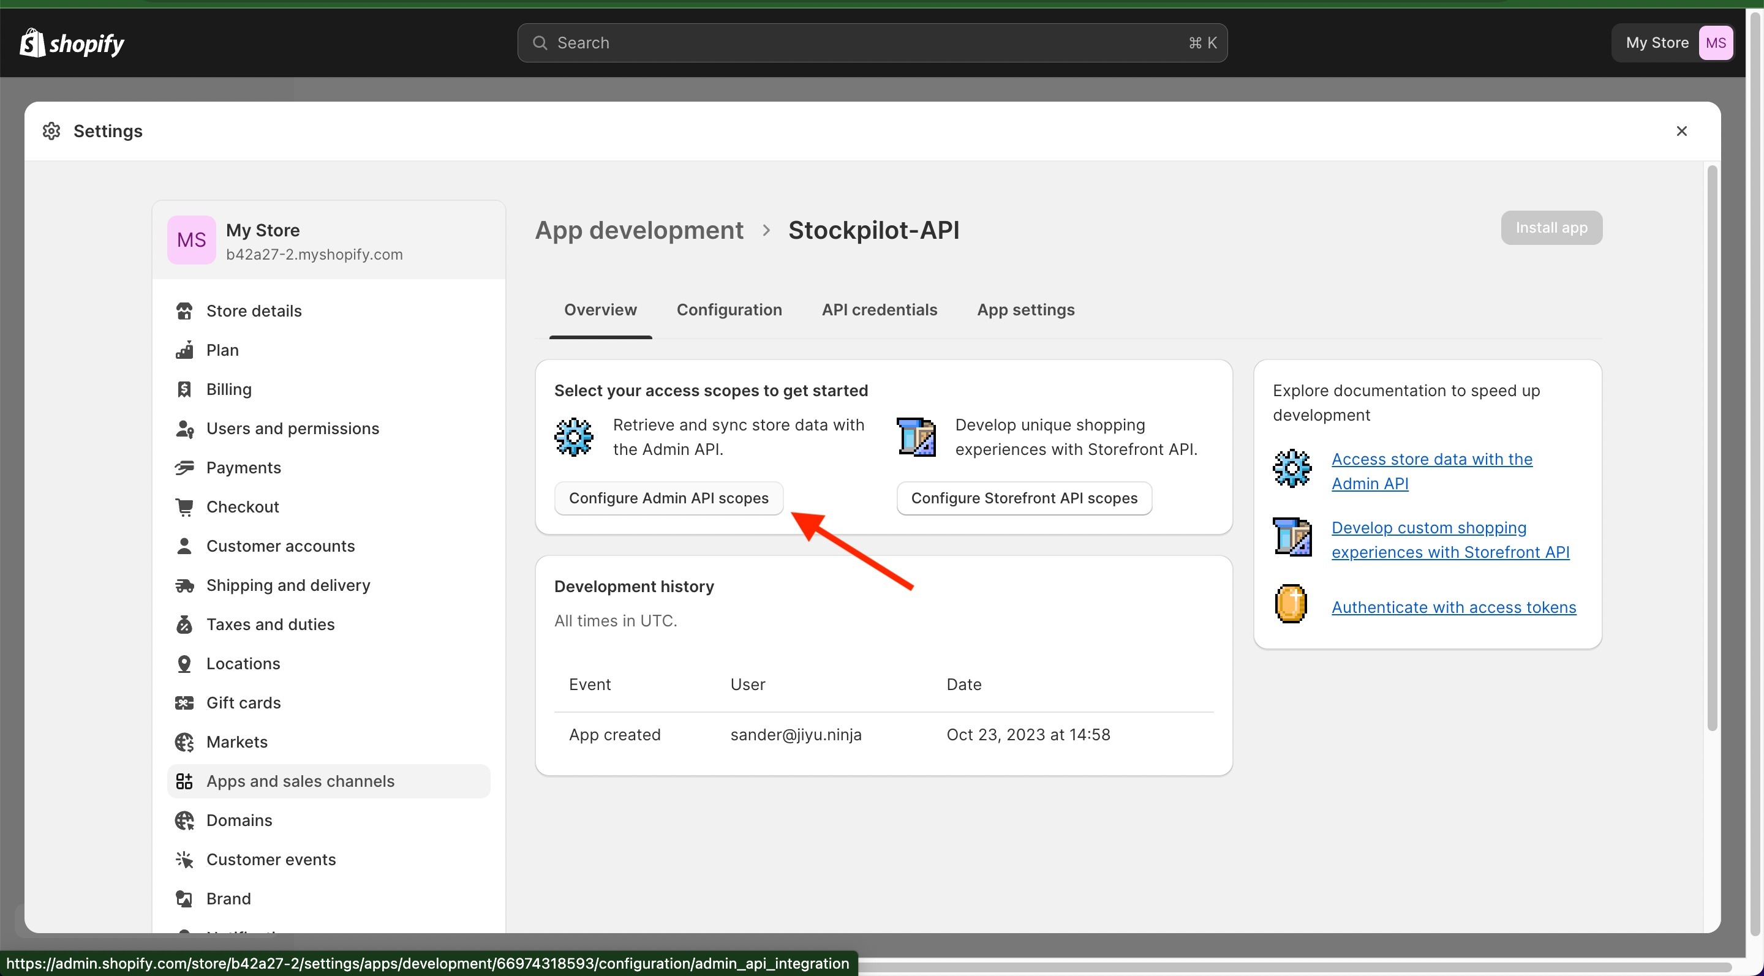Click the gear icon in documentation card
1764x976 pixels.
click(1292, 469)
